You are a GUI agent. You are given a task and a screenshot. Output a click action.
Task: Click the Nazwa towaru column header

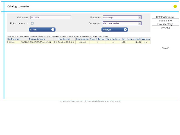[37, 39]
